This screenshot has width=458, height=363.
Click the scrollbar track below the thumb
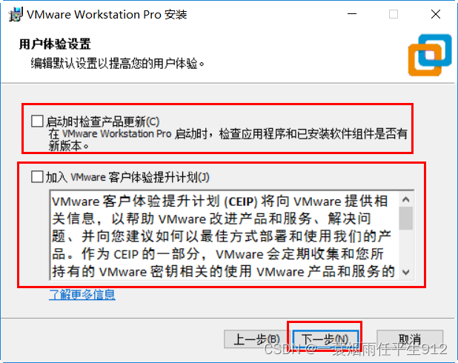pyautogui.click(x=405, y=247)
